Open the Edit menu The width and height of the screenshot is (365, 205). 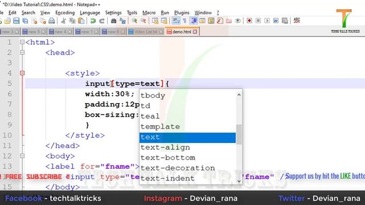coord(13,13)
